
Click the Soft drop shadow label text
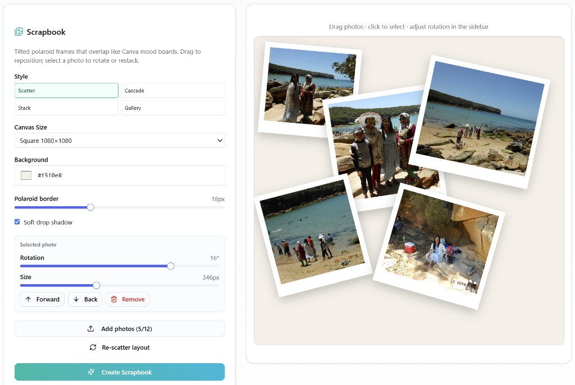(x=48, y=222)
